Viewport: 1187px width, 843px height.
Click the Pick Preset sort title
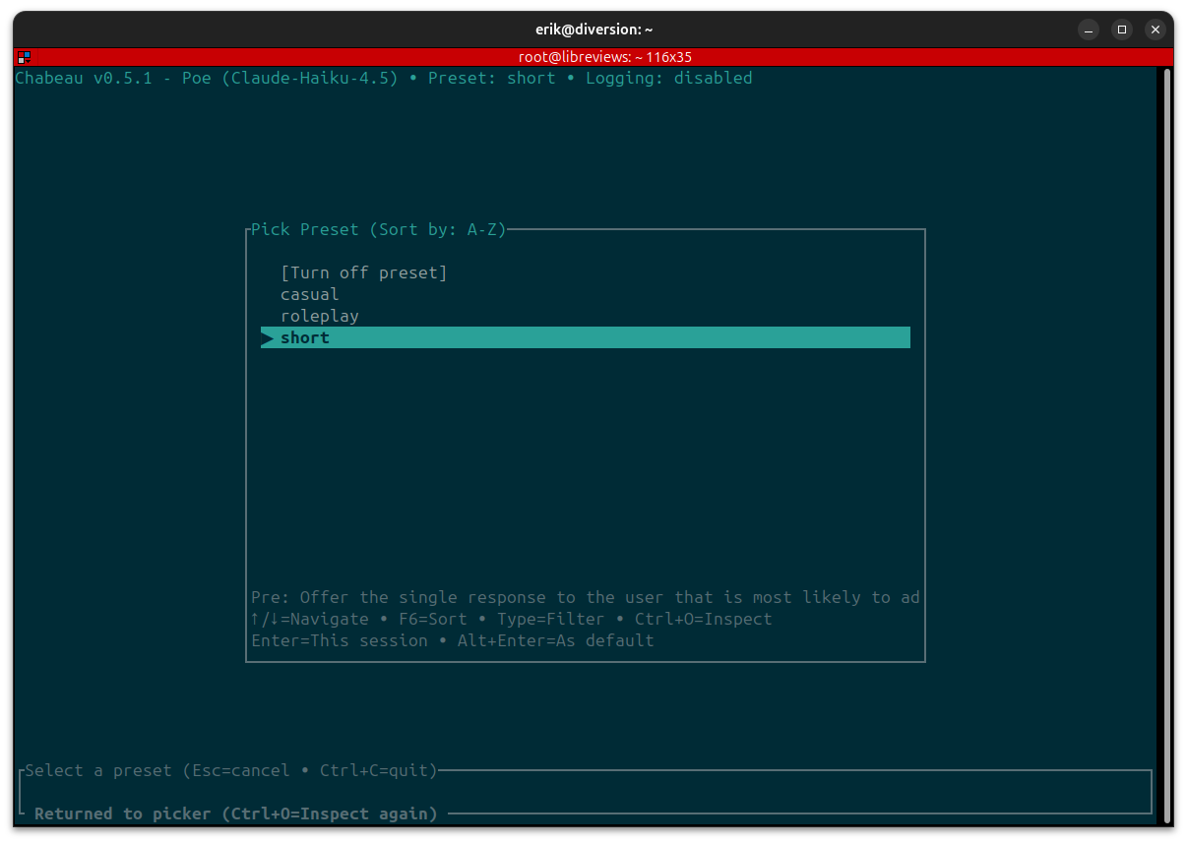point(378,229)
